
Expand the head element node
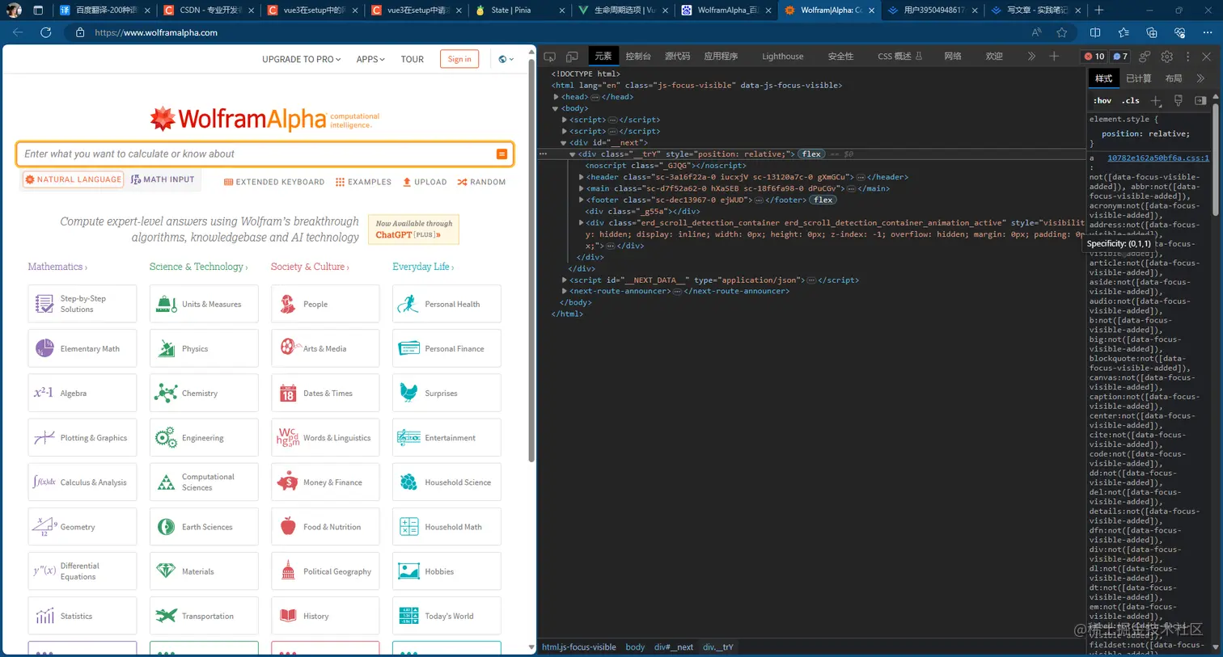click(556, 97)
